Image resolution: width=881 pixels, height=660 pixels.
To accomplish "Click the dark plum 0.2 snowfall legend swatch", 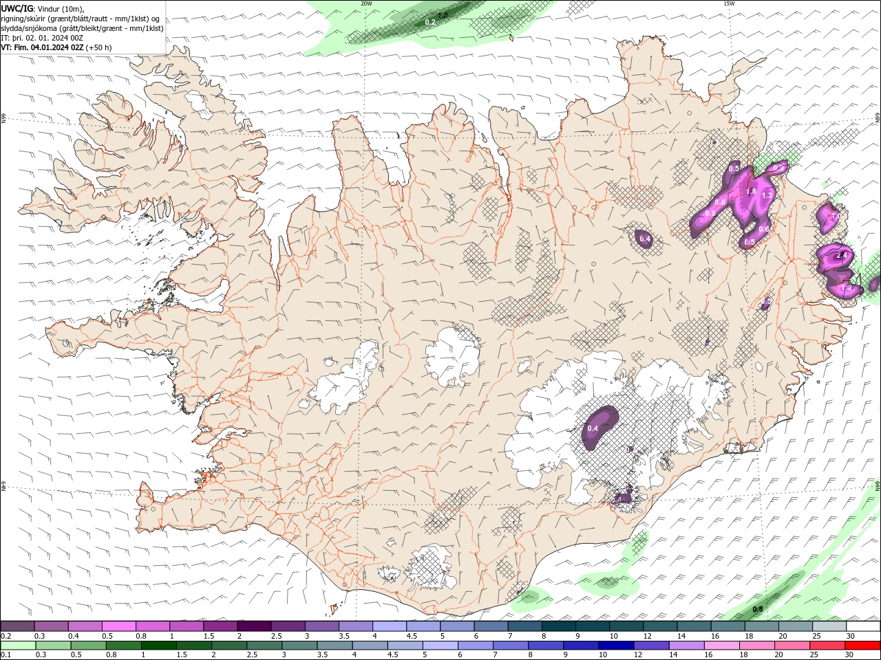I will point(18,626).
